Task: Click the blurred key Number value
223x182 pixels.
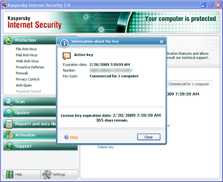Action: point(111,70)
